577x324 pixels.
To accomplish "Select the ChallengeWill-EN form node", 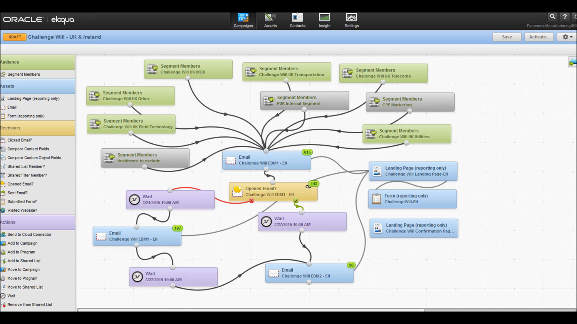I will [x=412, y=199].
